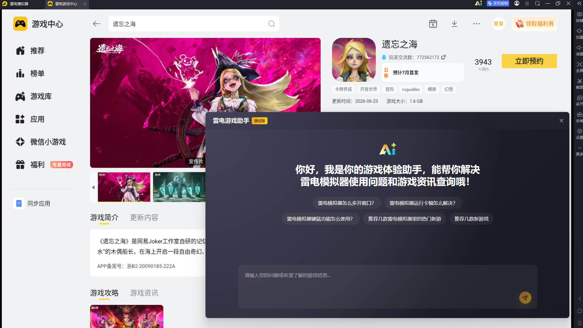This screenshot has width=583, height=328.
Task: Open the 推荐 sidebar section
Action: pyautogui.click(x=30, y=50)
